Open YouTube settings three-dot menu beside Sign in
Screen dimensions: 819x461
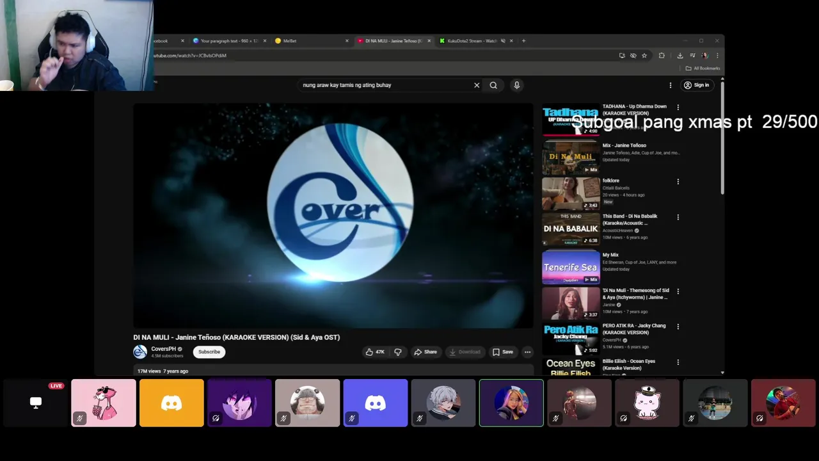[x=671, y=85]
